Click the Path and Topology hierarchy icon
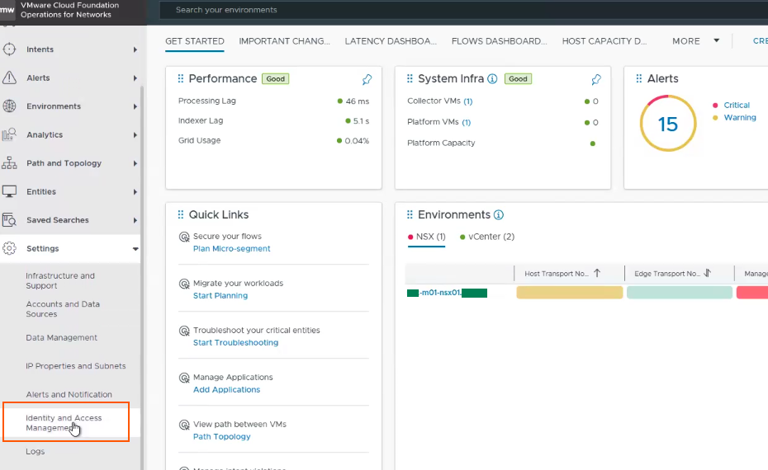768x470 pixels. pyautogui.click(x=9, y=163)
